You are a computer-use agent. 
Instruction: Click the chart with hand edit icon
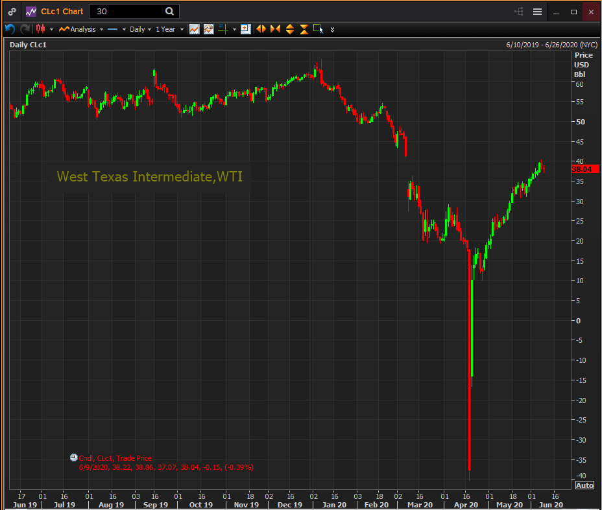click(x=208, y=29)
